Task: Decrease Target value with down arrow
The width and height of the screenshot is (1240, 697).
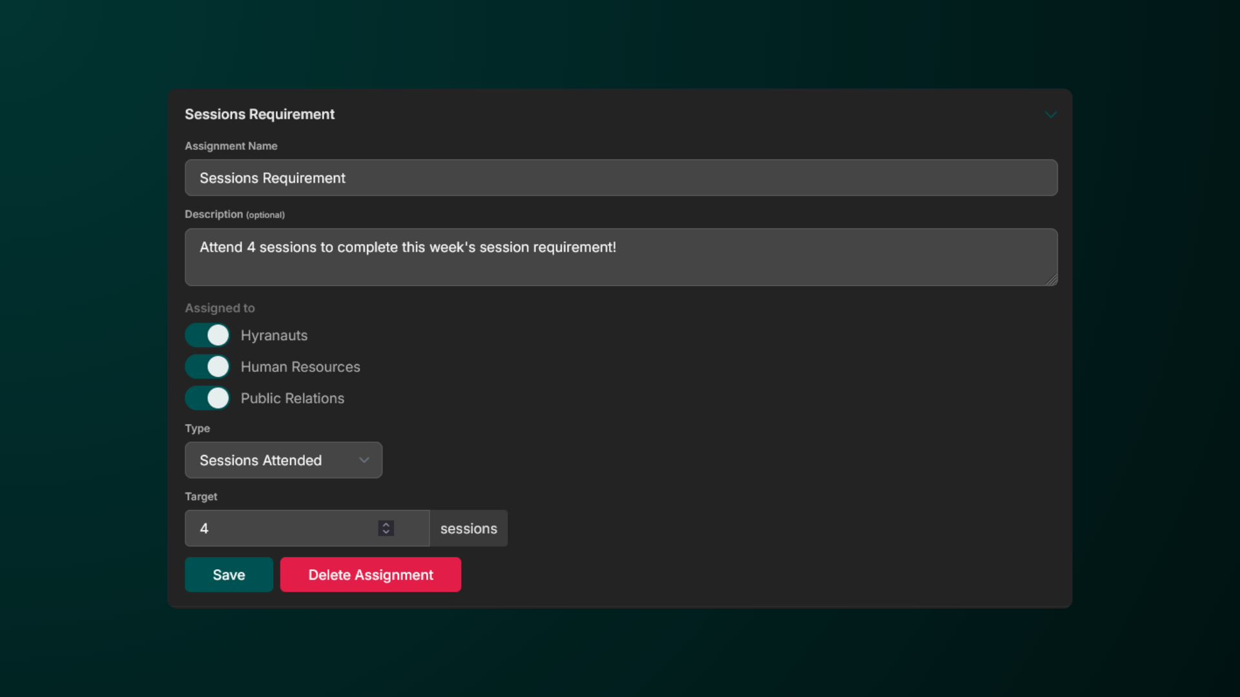Action: click(386, 532)
